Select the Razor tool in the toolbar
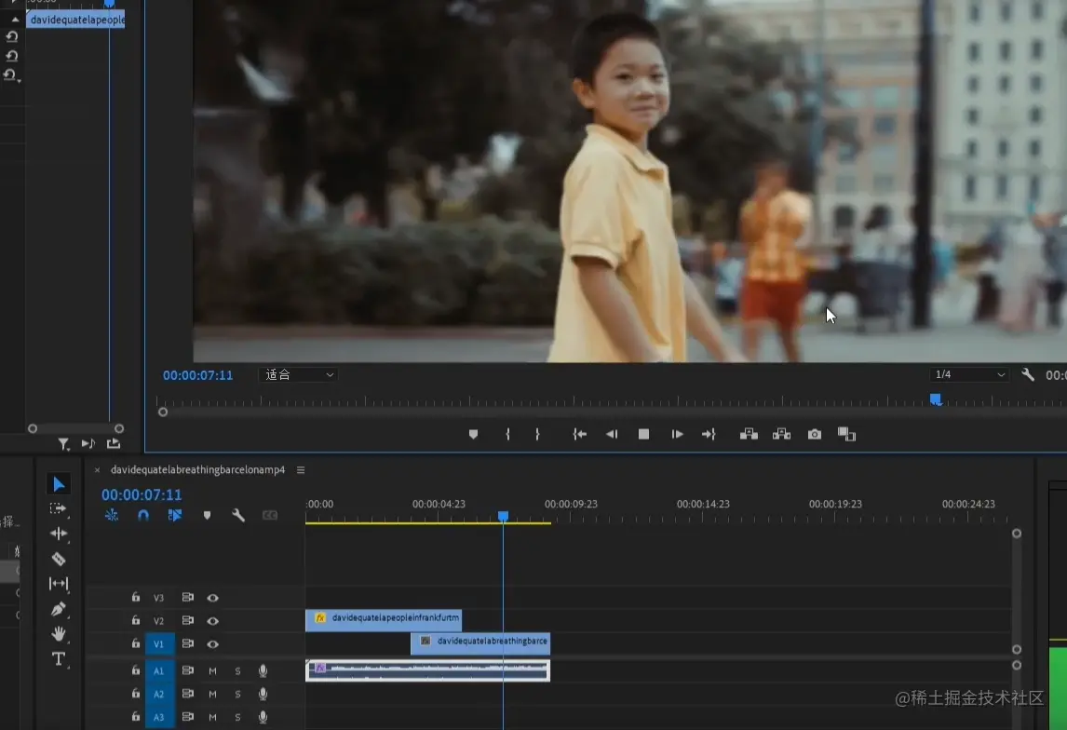 (x=59, y=559)
